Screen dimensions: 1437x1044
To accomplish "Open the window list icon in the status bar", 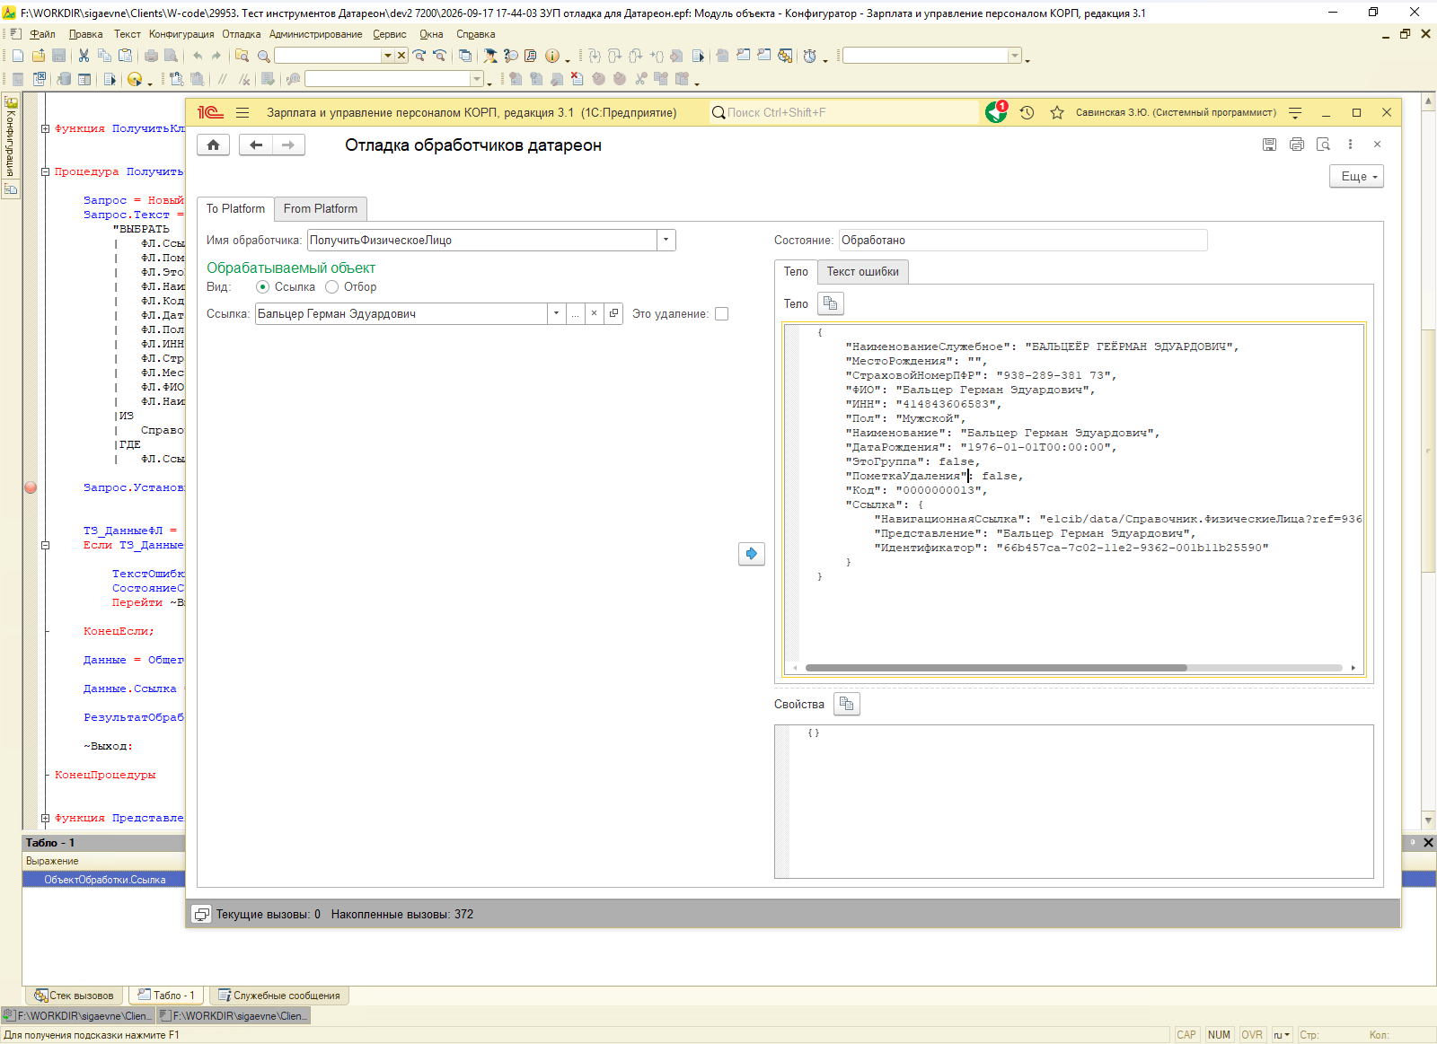I will point(202,914).
